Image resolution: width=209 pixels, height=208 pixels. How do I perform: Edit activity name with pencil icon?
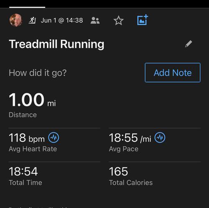point(189,44)
